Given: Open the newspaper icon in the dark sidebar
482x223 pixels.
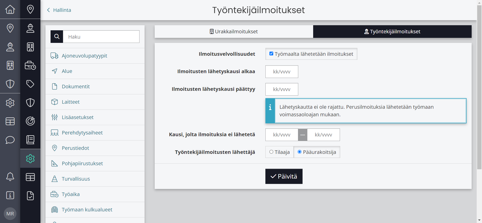Looking at the screenshot, I should coord(30,140).
